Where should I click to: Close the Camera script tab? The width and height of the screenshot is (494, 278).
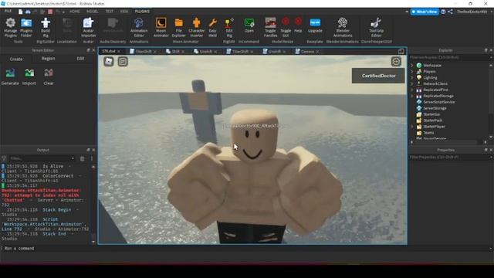[317, 52]
